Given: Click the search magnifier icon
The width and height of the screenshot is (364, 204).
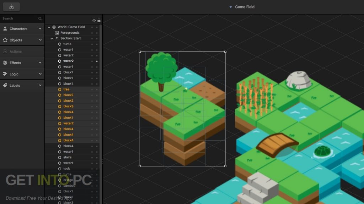Looking at the screenshot, I should 40,18.
